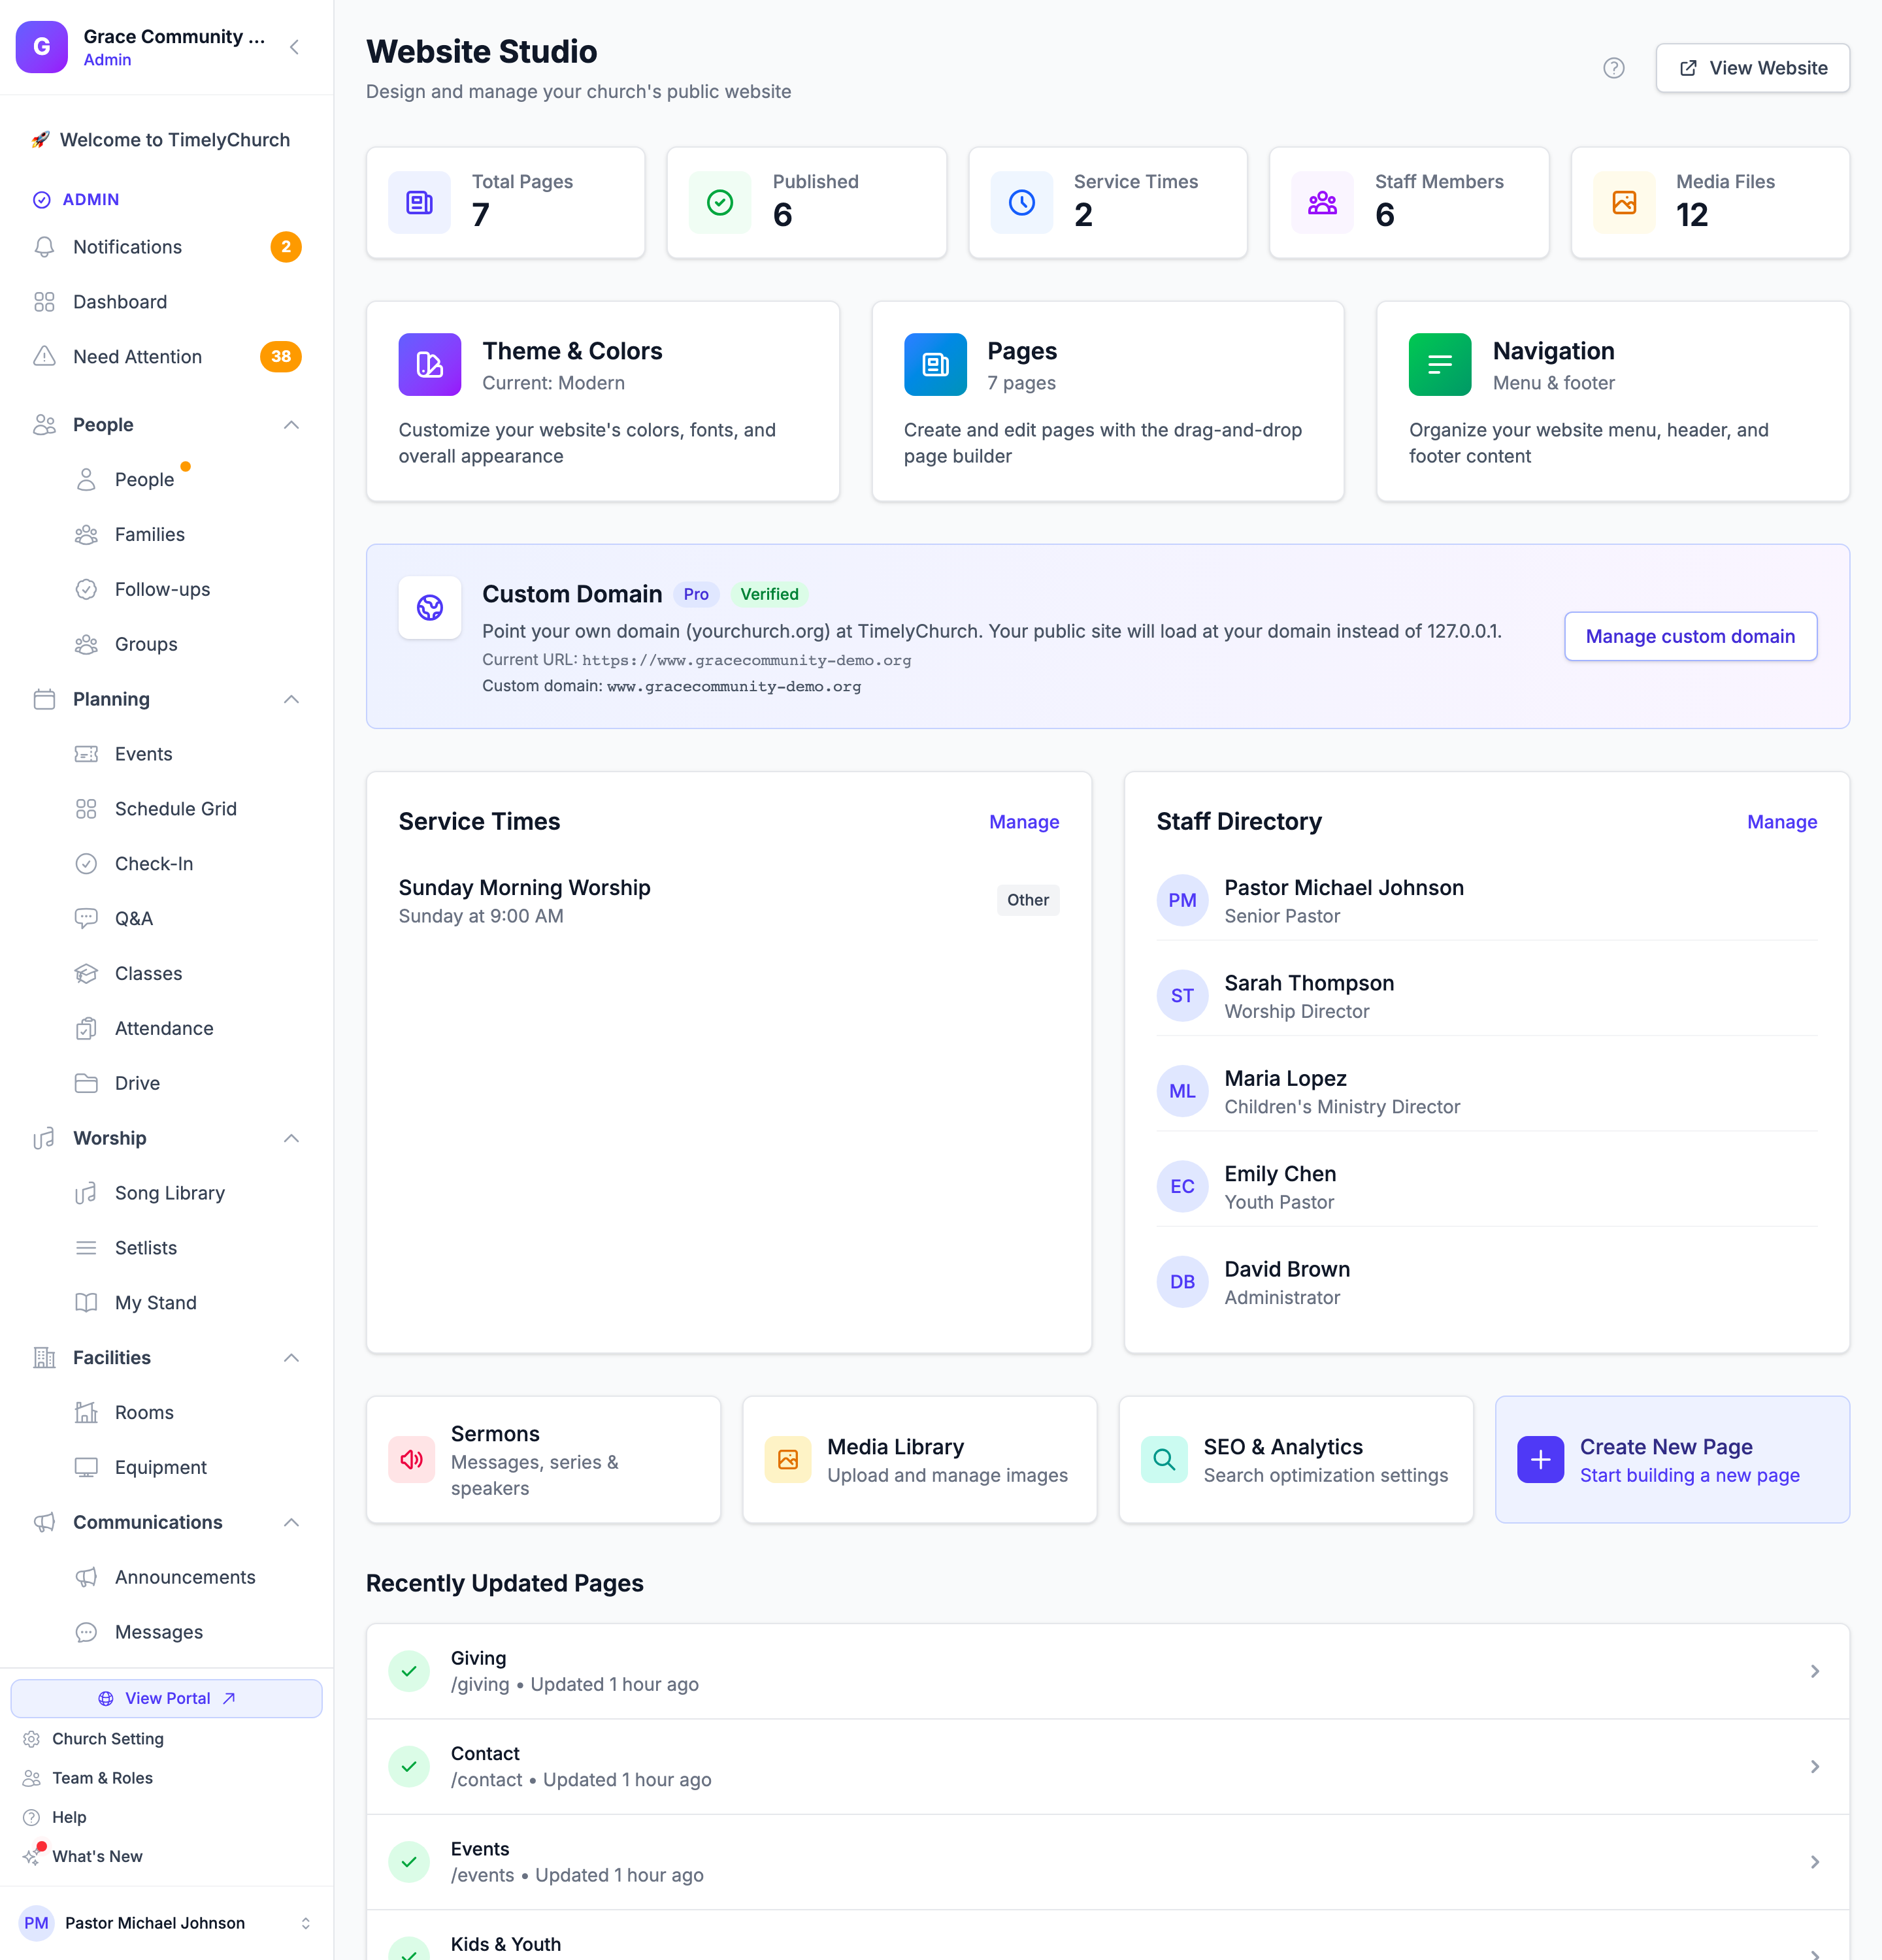Click the Sermons speaker icon
Image resolution: width=1882 pixels, height=1960 pixels.
tap(411, 1459)
